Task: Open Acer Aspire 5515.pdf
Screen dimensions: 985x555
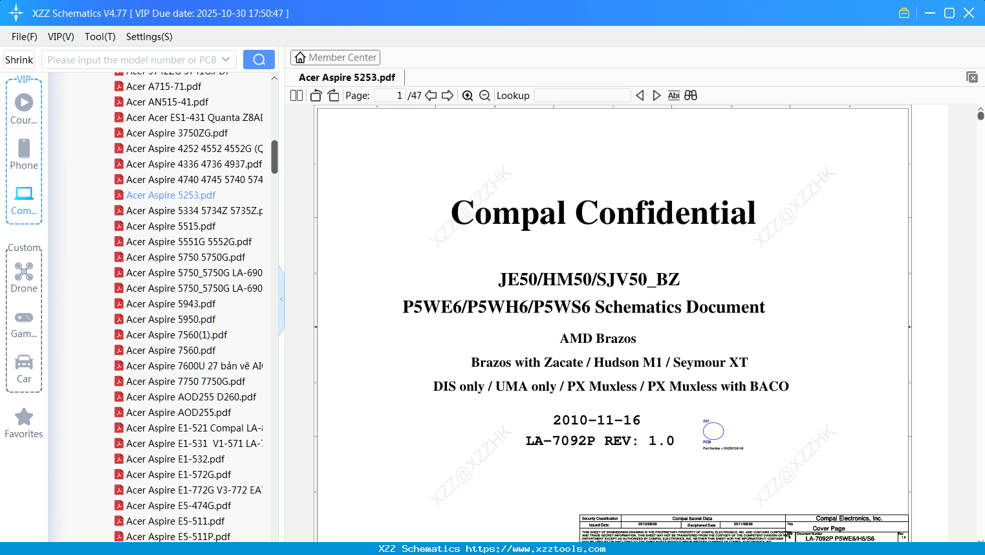Action: click(171, 226)
